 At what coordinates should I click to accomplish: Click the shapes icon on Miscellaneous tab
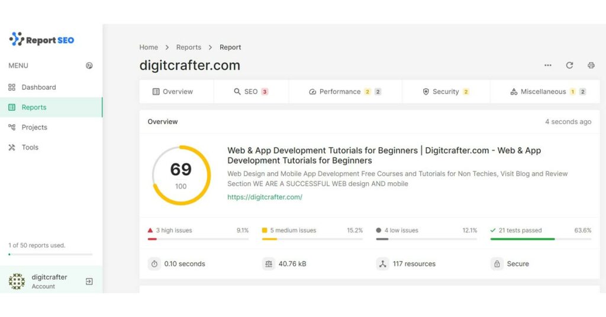(x=514, y=92)
